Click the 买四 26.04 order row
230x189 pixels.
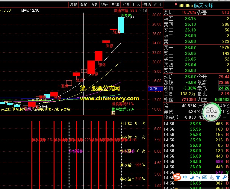click(196, 65)
